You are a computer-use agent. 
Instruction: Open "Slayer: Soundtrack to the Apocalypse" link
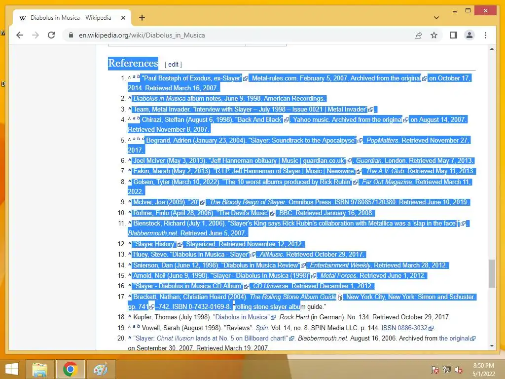point(303,141)
